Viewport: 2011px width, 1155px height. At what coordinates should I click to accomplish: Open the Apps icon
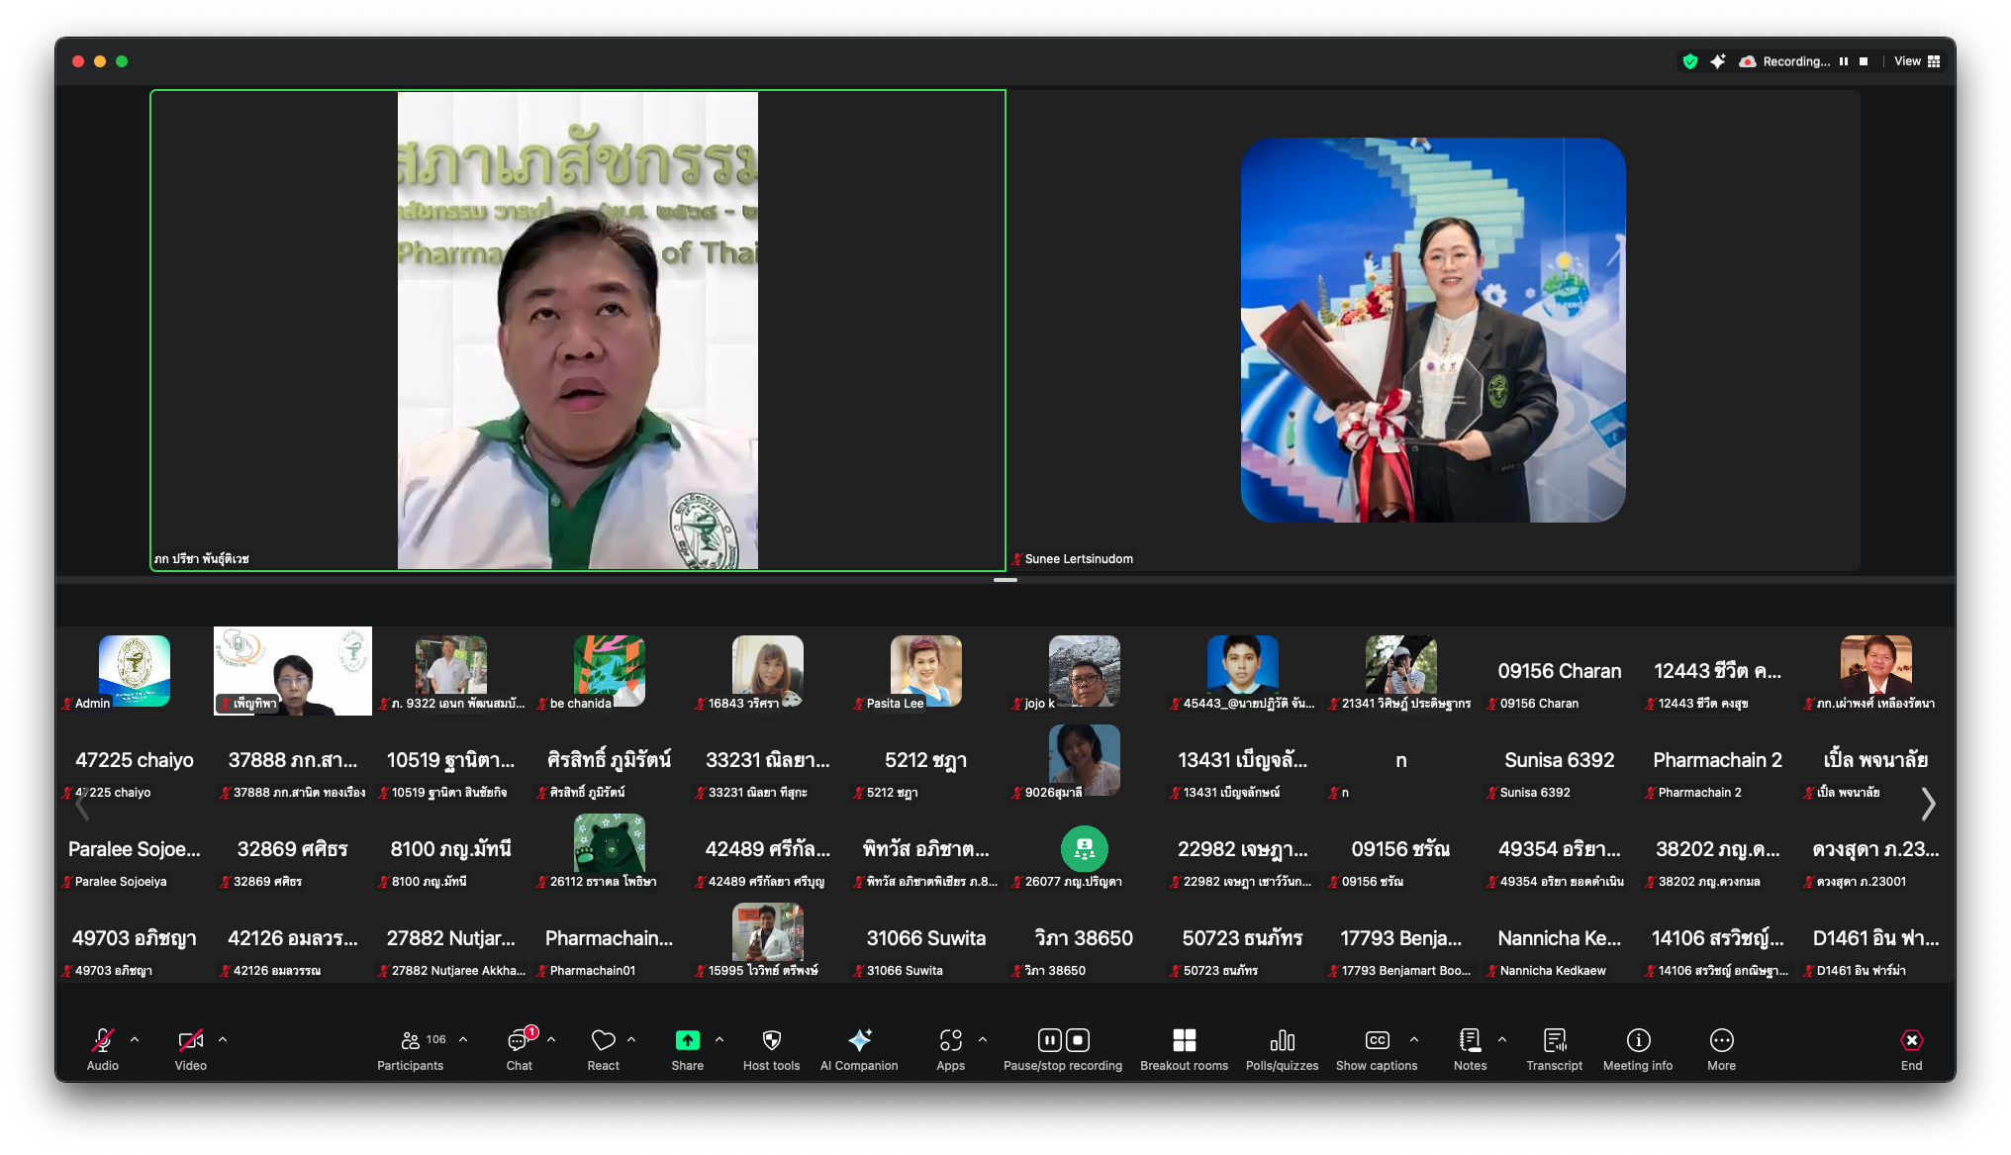[950, 1040]
